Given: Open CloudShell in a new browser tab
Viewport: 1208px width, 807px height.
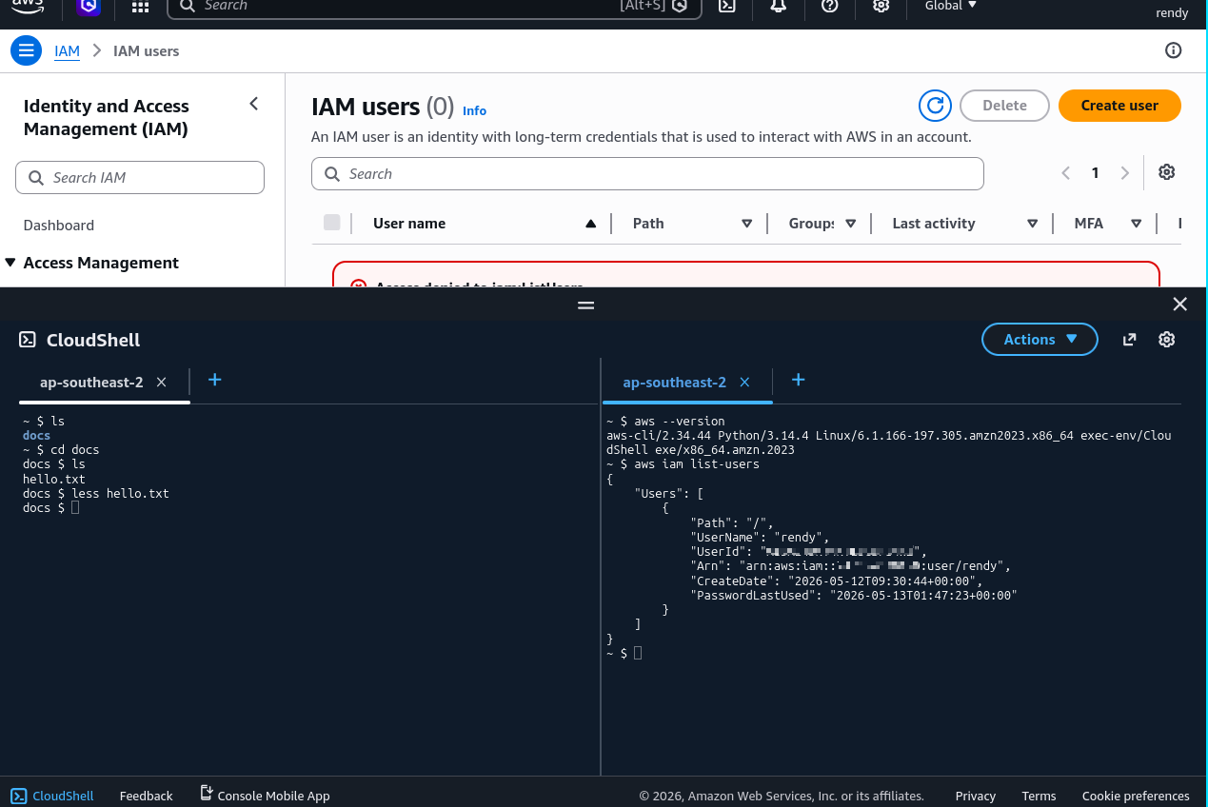Looking at the screenshot, I should pyautogui.click(x=1130, y=340).
